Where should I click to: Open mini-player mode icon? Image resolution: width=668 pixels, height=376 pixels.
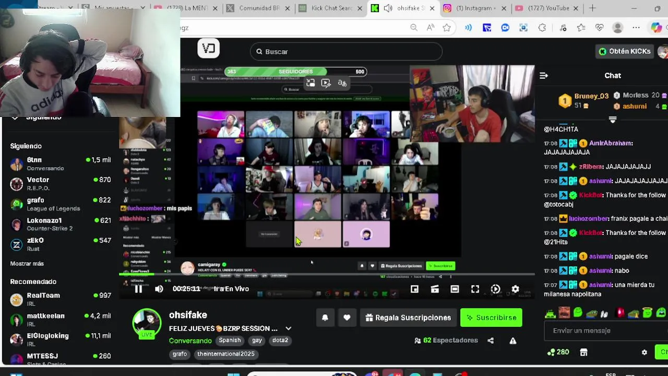(414, 289)
